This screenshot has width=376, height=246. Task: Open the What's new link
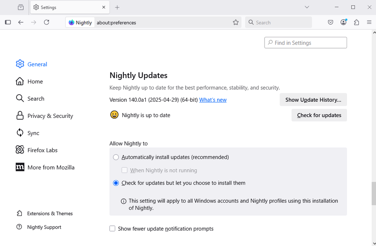(213, 100)
